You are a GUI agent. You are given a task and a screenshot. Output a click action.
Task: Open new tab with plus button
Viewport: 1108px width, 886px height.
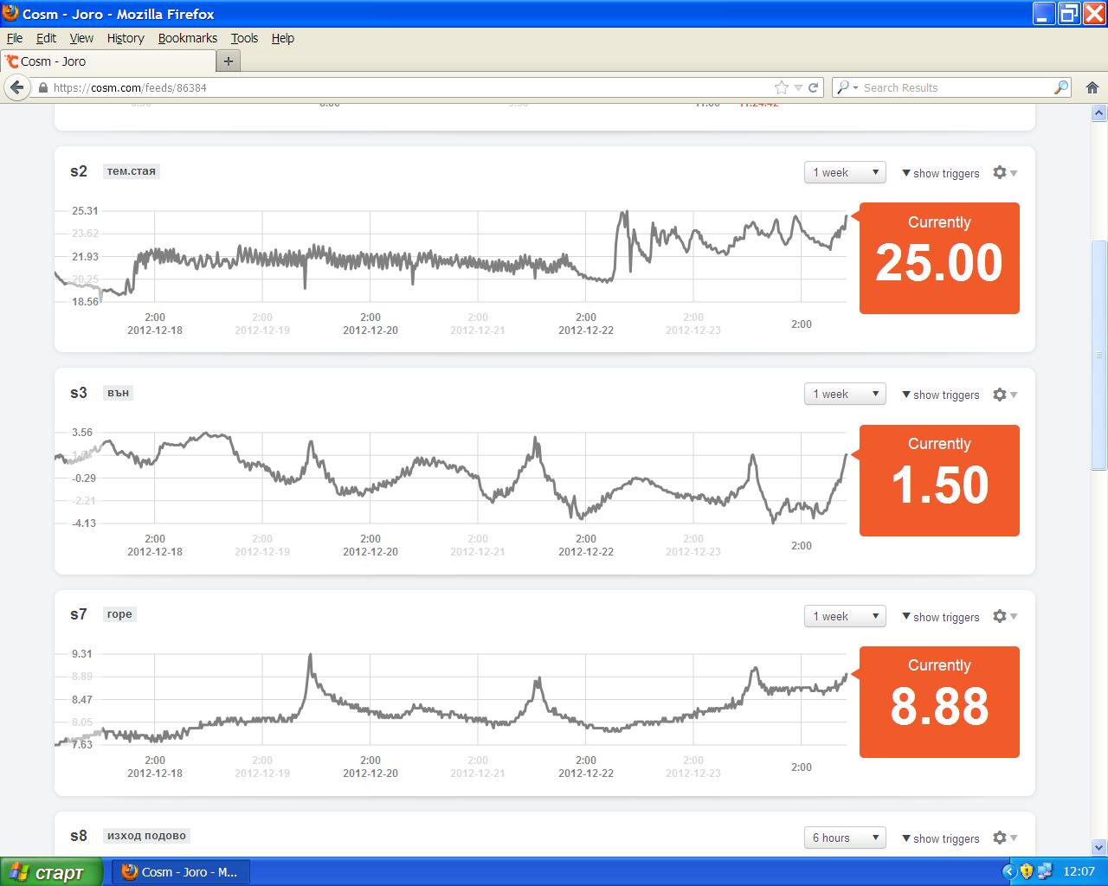pyautogui.click(x=229, y=61)
